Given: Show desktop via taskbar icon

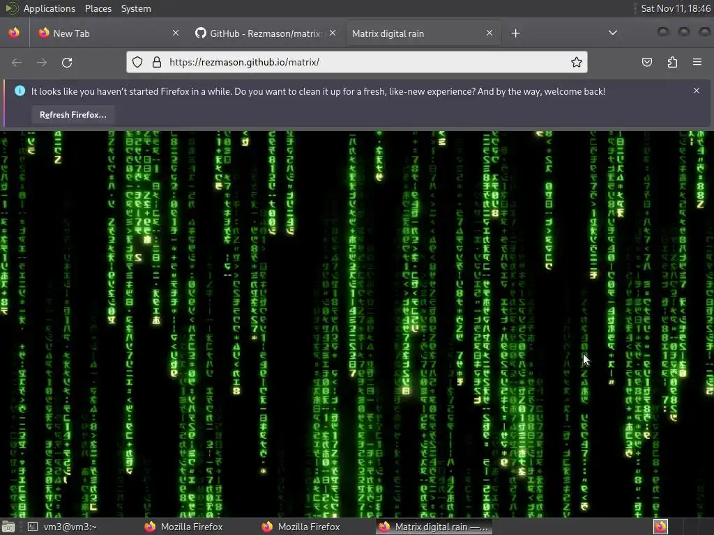Looking at the screenshot, I should tap(8, 527).
